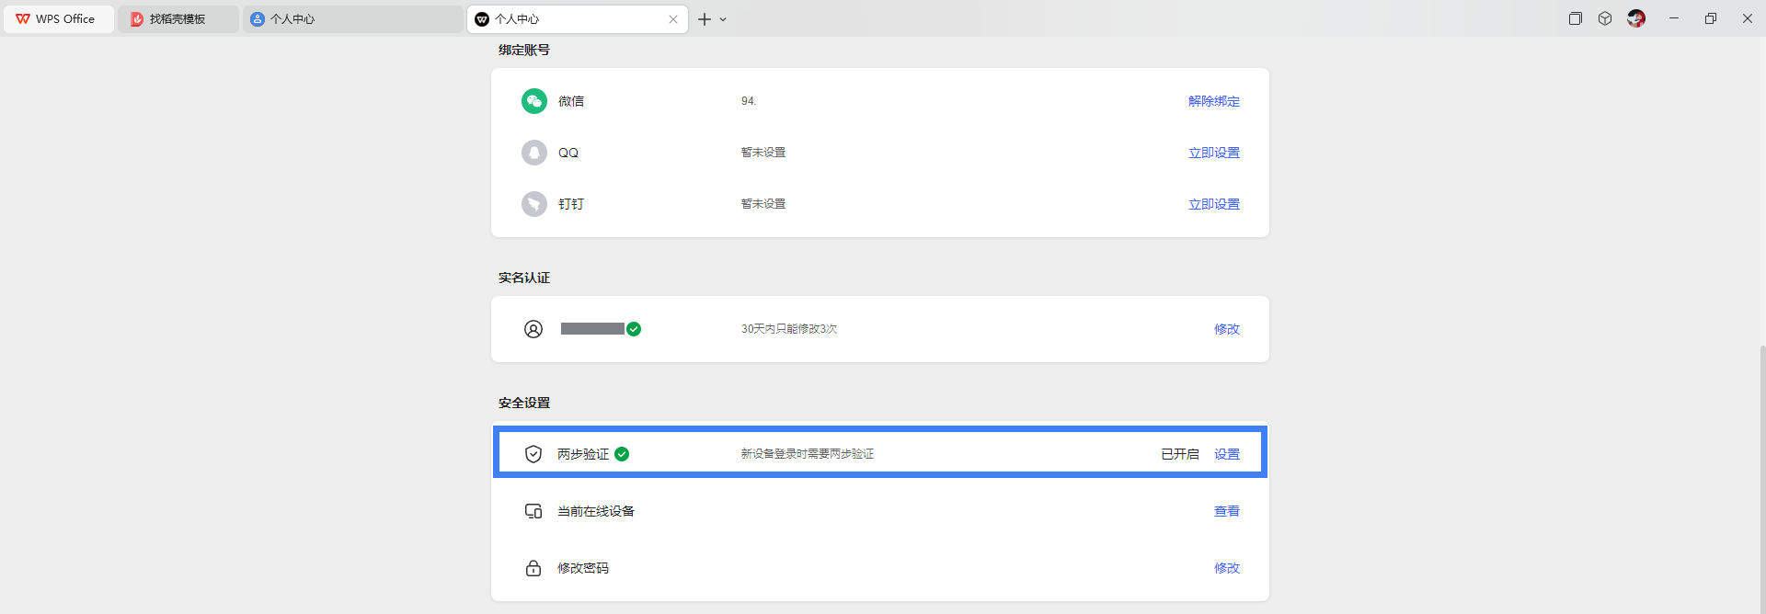Click 暂未设置 in the QQ row
Image resolution: width=1766 pixels, height=614 pixels.
pos(763,153)
